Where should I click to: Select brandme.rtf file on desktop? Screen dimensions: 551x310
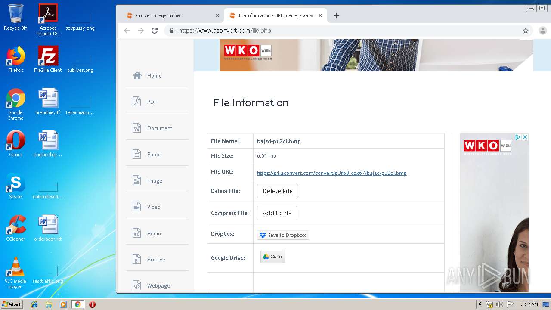tap(48, 102)
